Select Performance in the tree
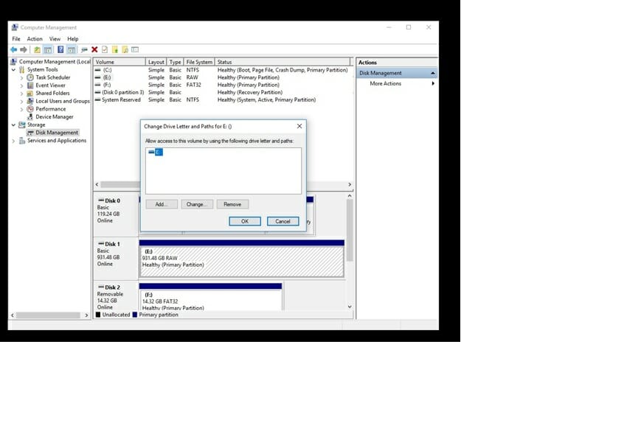Image resolution: width=627 pixels, height=431 pixels. click(x=51, y=108)
